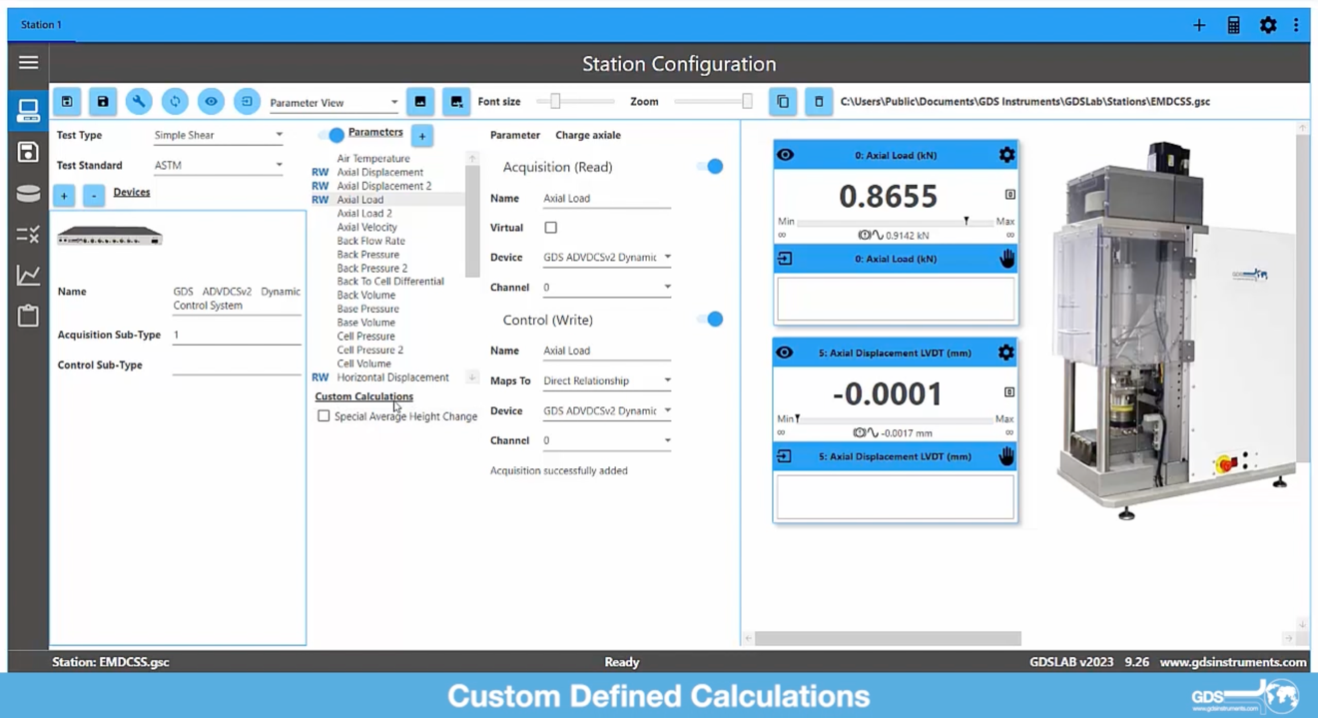Open the calculator icon in top bar
1318x718 pixels.
[1233, 25]
